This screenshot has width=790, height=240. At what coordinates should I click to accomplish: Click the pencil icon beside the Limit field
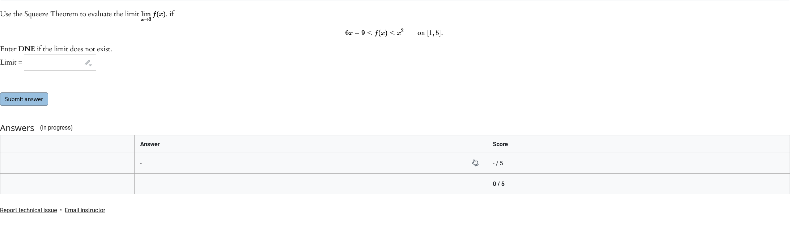click(x=87, y=62)
